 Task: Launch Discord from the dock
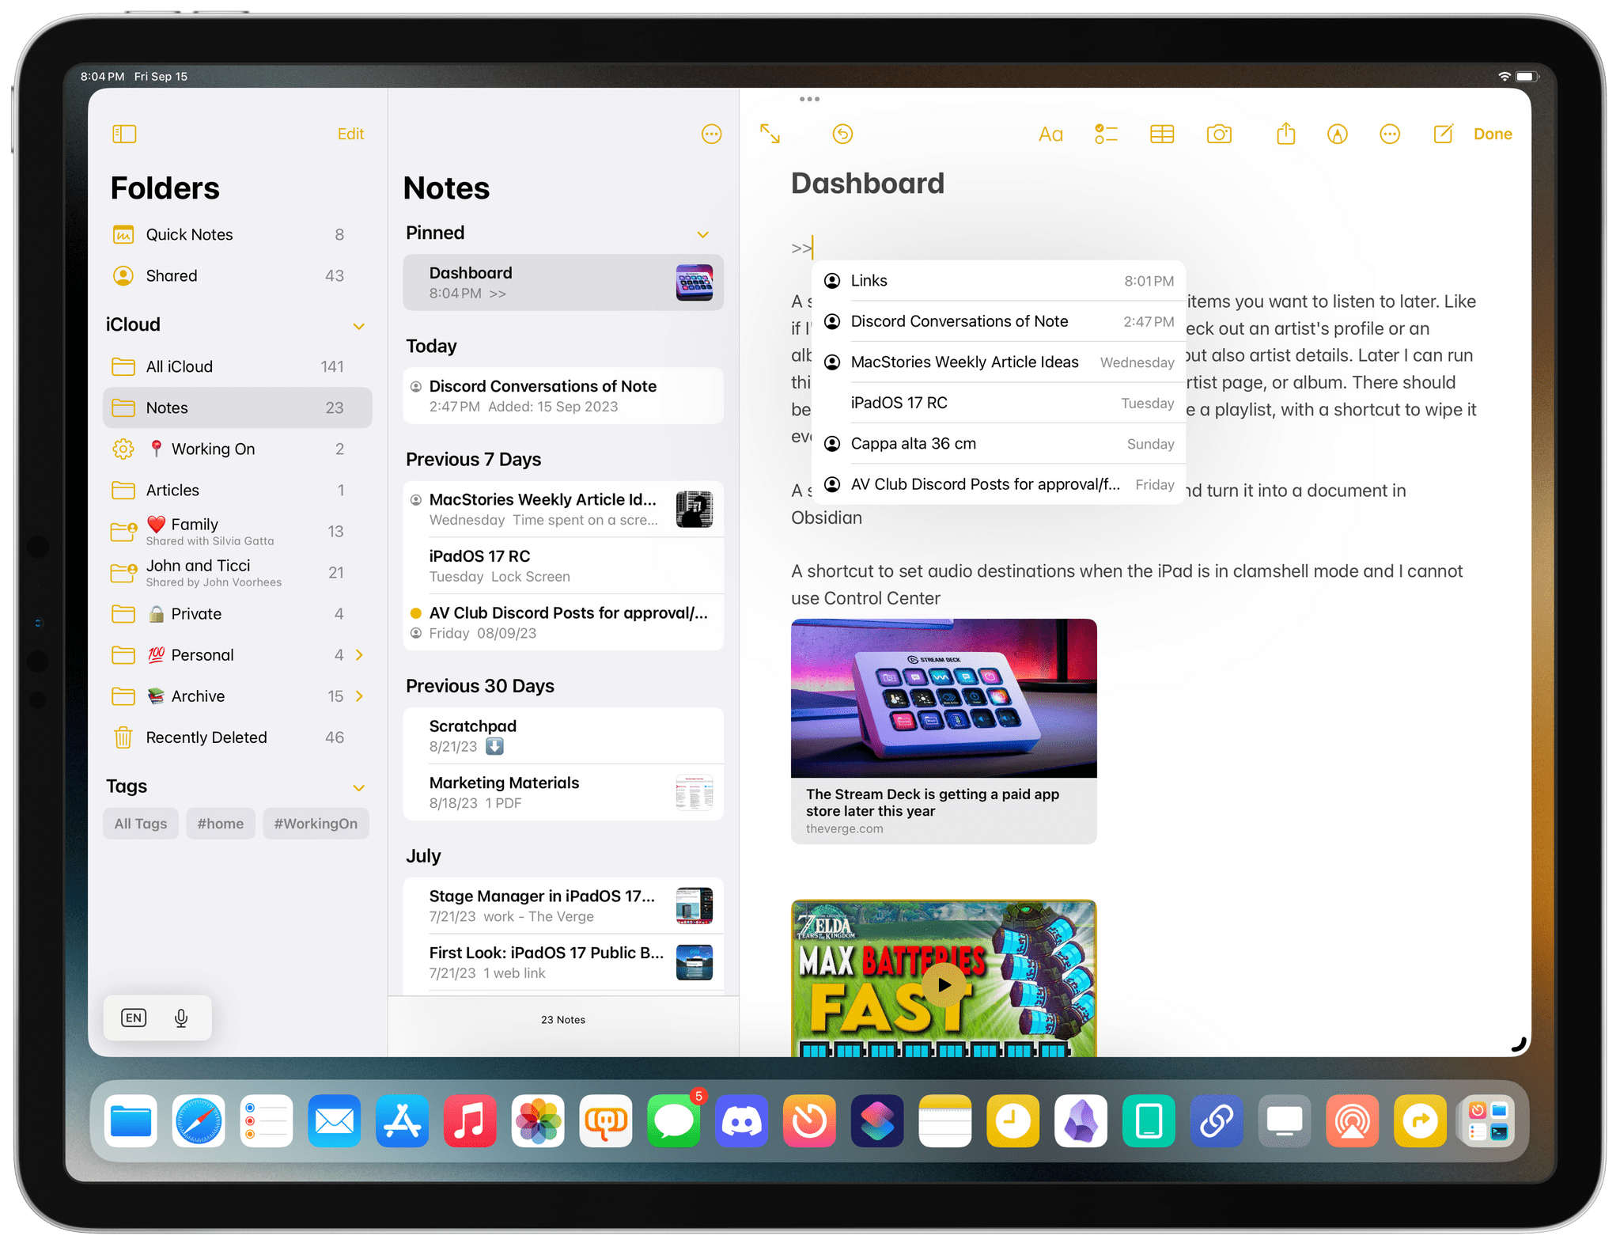click(x=742, y=1120)
